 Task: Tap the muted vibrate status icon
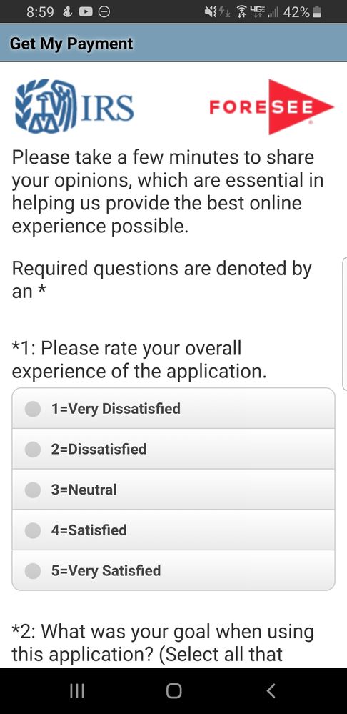[x=211, y=12]
